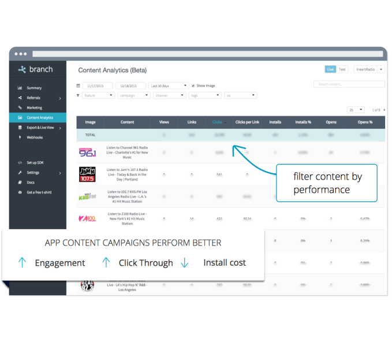Open the Last 30 days dropdown
The image size is (392, 350).
tap(169, 86)
